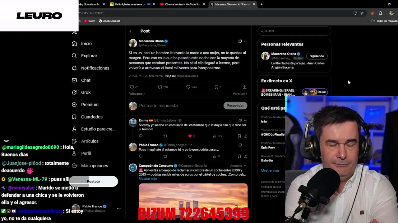The width and height of the screenshot is (398, 223).
Task: Reply to Emma's comment
Action: click(141, 136)
